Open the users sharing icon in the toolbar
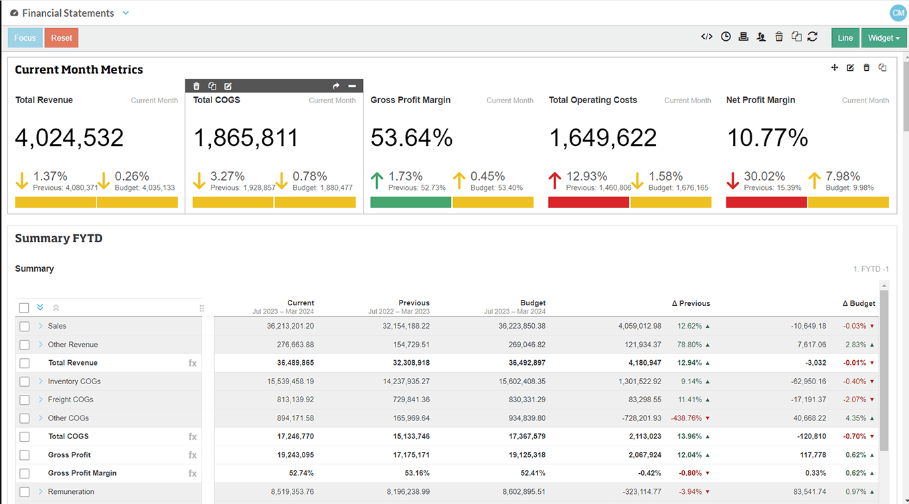Viewport: 909px width, 504px height. [x=761, y=37]
